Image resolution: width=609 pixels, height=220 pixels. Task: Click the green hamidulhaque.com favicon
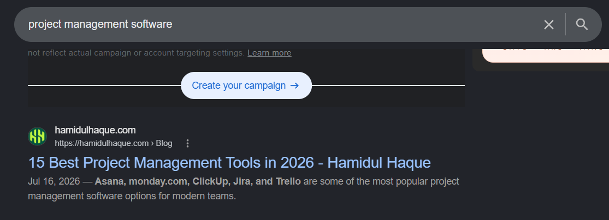tap(37, 136)
